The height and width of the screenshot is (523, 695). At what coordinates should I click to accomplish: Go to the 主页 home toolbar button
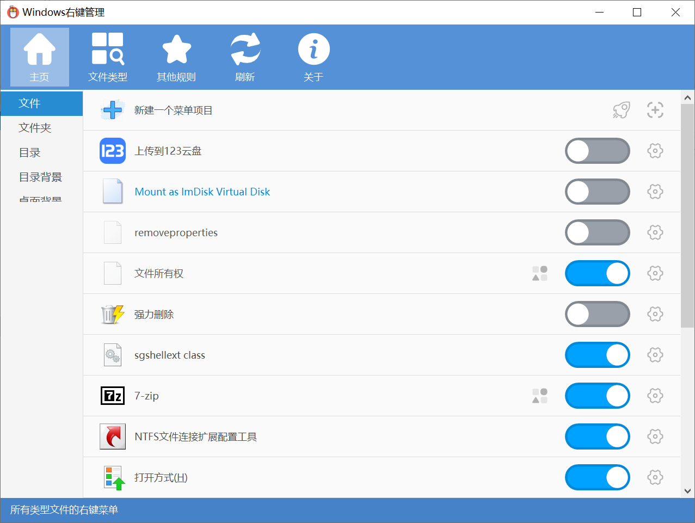coord(40,57)
